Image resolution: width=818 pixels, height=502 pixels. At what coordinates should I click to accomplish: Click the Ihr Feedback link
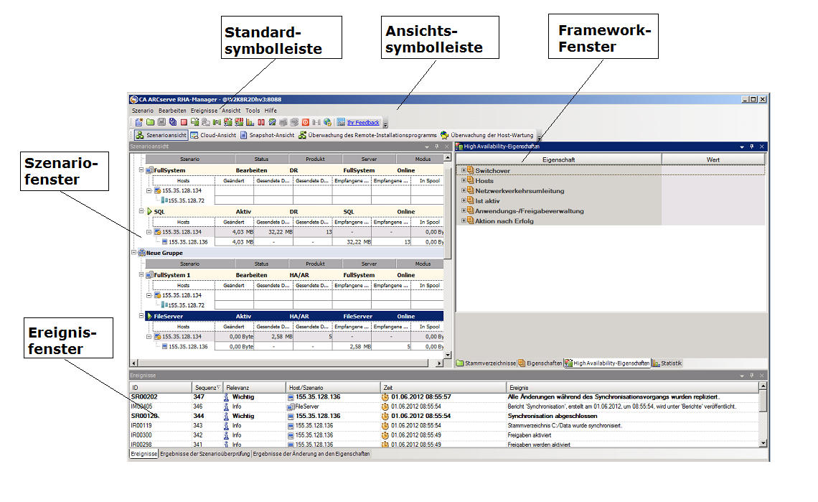363,123
